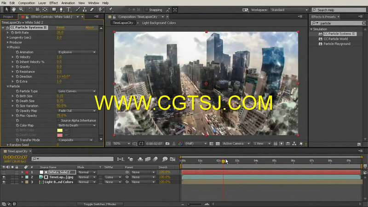Image resolution: width=368 pixels, height=207 pixels.
Task: Select the Rotation tool
Action: click(x=30, y=10)
